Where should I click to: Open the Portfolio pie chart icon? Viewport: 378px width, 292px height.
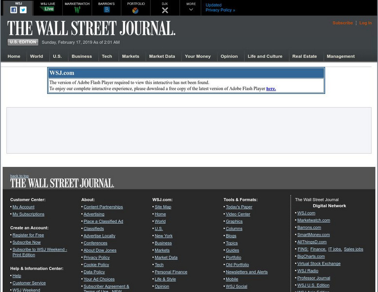click(x=135, y=10)
